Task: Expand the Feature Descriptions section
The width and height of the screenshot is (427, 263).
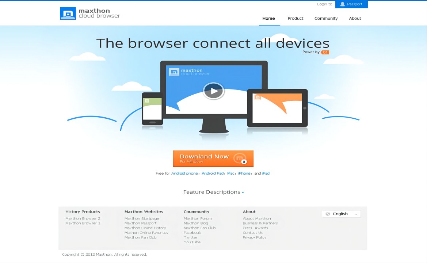Action: click(213, 192)
